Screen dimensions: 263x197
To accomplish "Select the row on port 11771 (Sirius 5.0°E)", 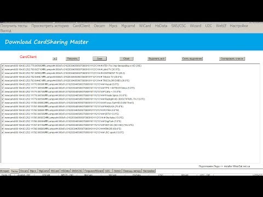I will [x=70, y=88].
